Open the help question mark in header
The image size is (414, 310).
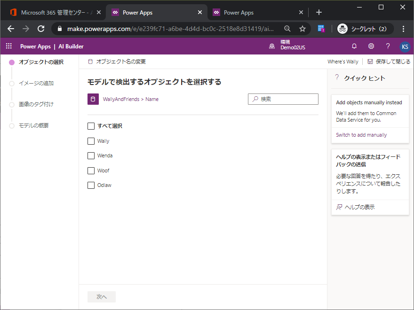coord(388,46)
